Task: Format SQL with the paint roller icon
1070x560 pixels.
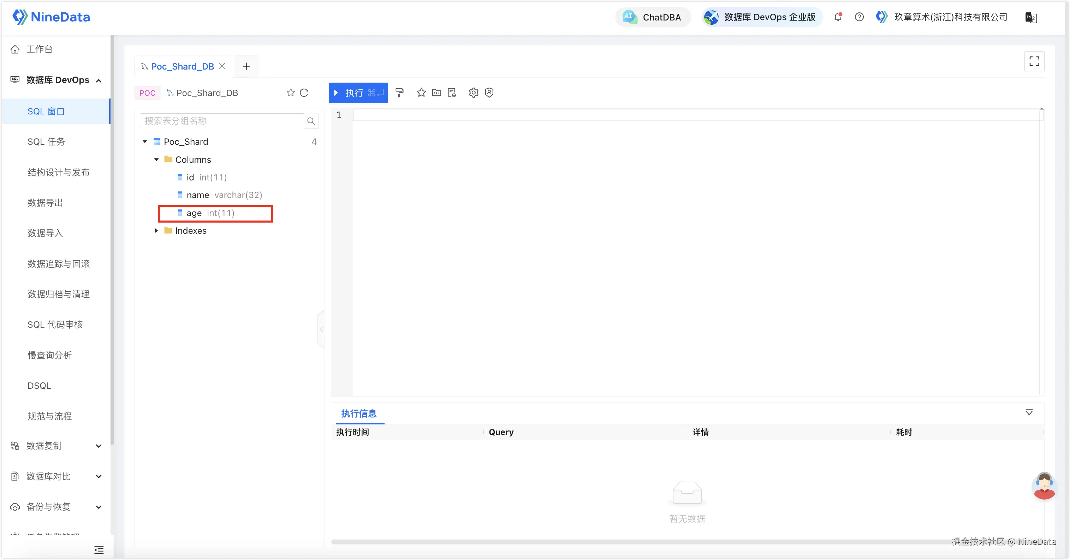Action: [x=400, y=93]
